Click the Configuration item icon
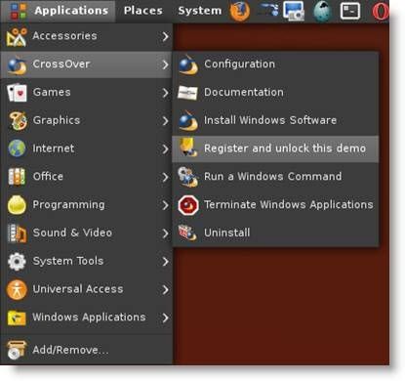Image resolution: width=405 pixels, height=381 pixels. click(x=188, y=64)
